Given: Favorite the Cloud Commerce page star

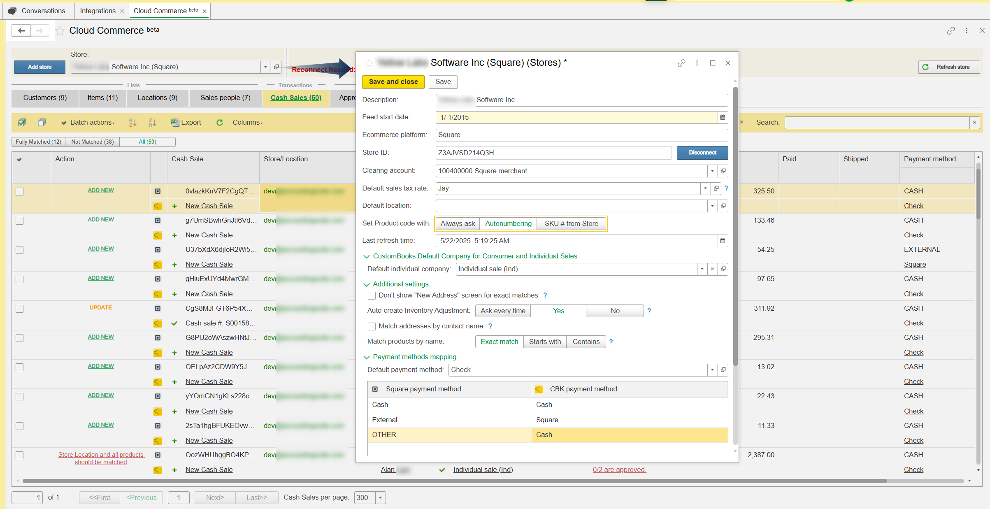Looking at the screenshot, I should 60,31.
